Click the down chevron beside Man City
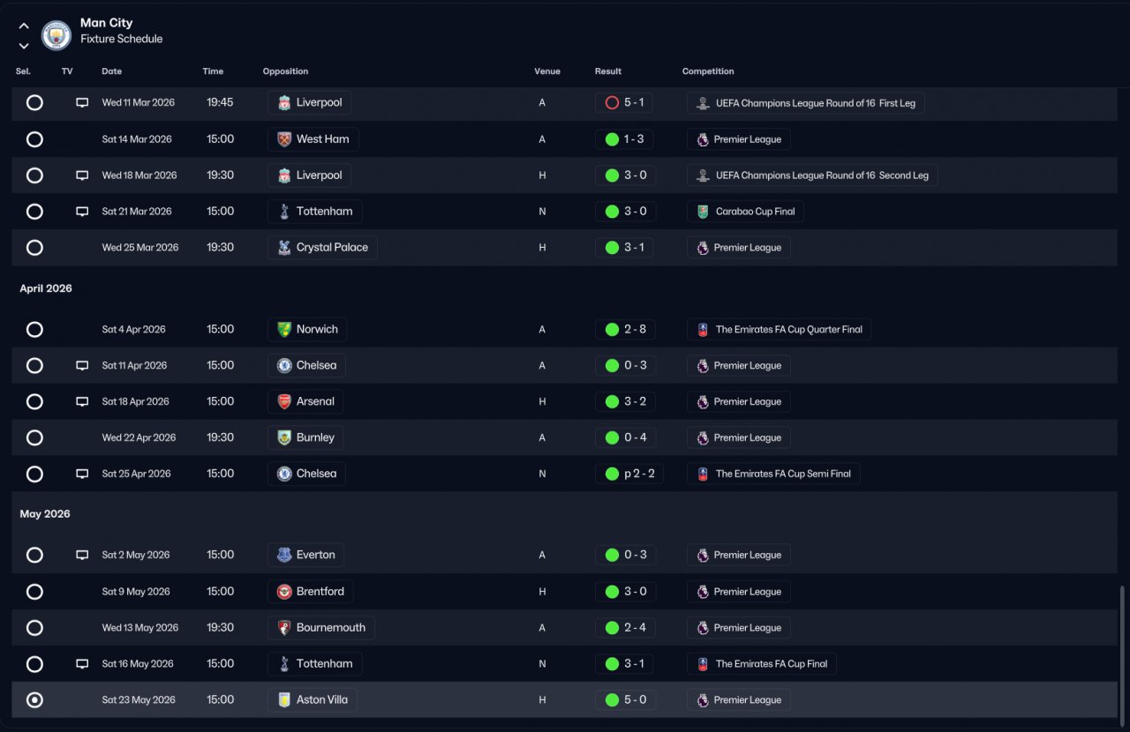Image resolution: width=1130 pixels, height=732 pixels. (x=24, y=46)
